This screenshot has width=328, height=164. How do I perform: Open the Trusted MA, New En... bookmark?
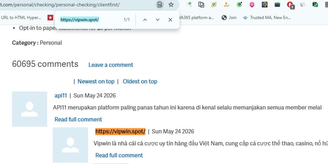(x=267, y=17)
